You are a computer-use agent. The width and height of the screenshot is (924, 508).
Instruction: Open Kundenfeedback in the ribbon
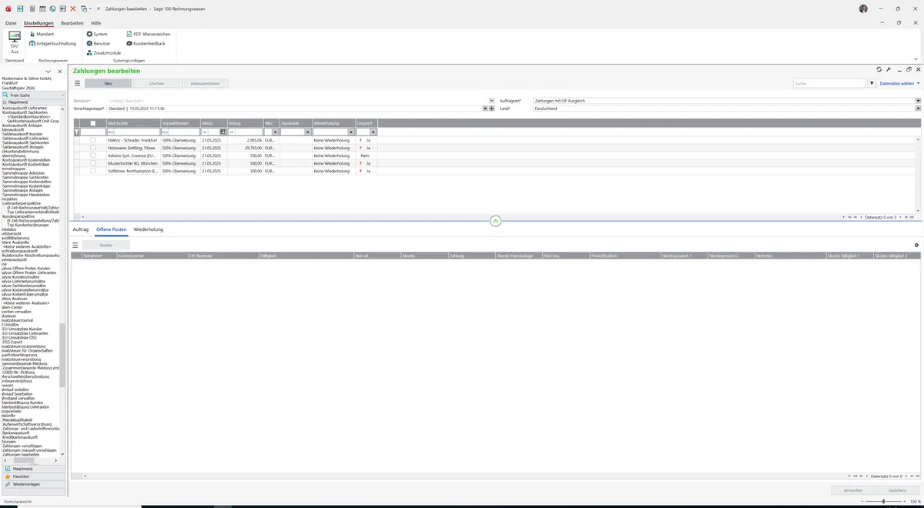point(146,43)
